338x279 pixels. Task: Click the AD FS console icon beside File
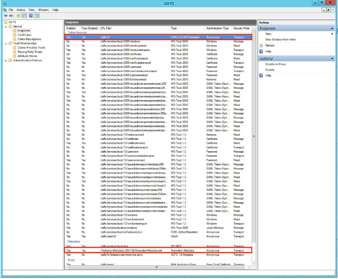[5, 10]
